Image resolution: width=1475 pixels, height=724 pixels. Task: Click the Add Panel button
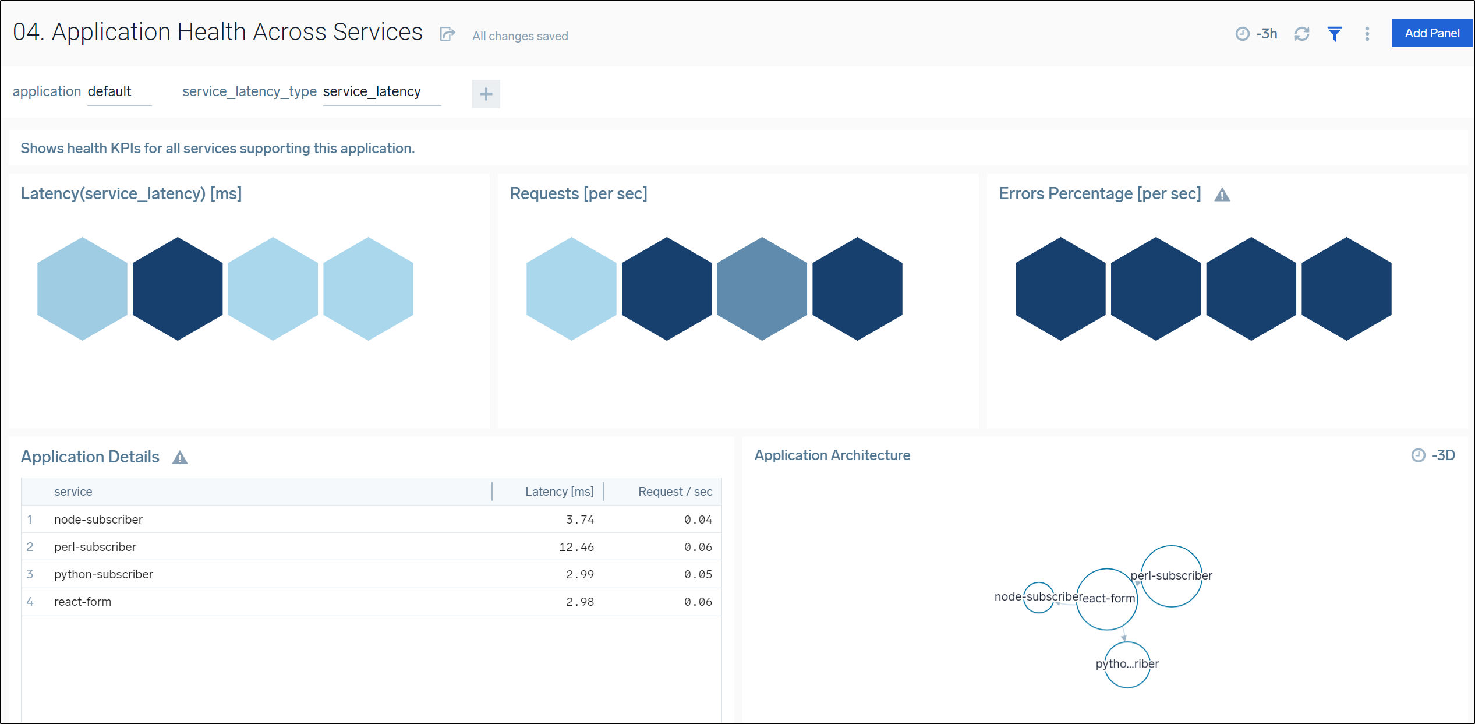point(1432,33)
